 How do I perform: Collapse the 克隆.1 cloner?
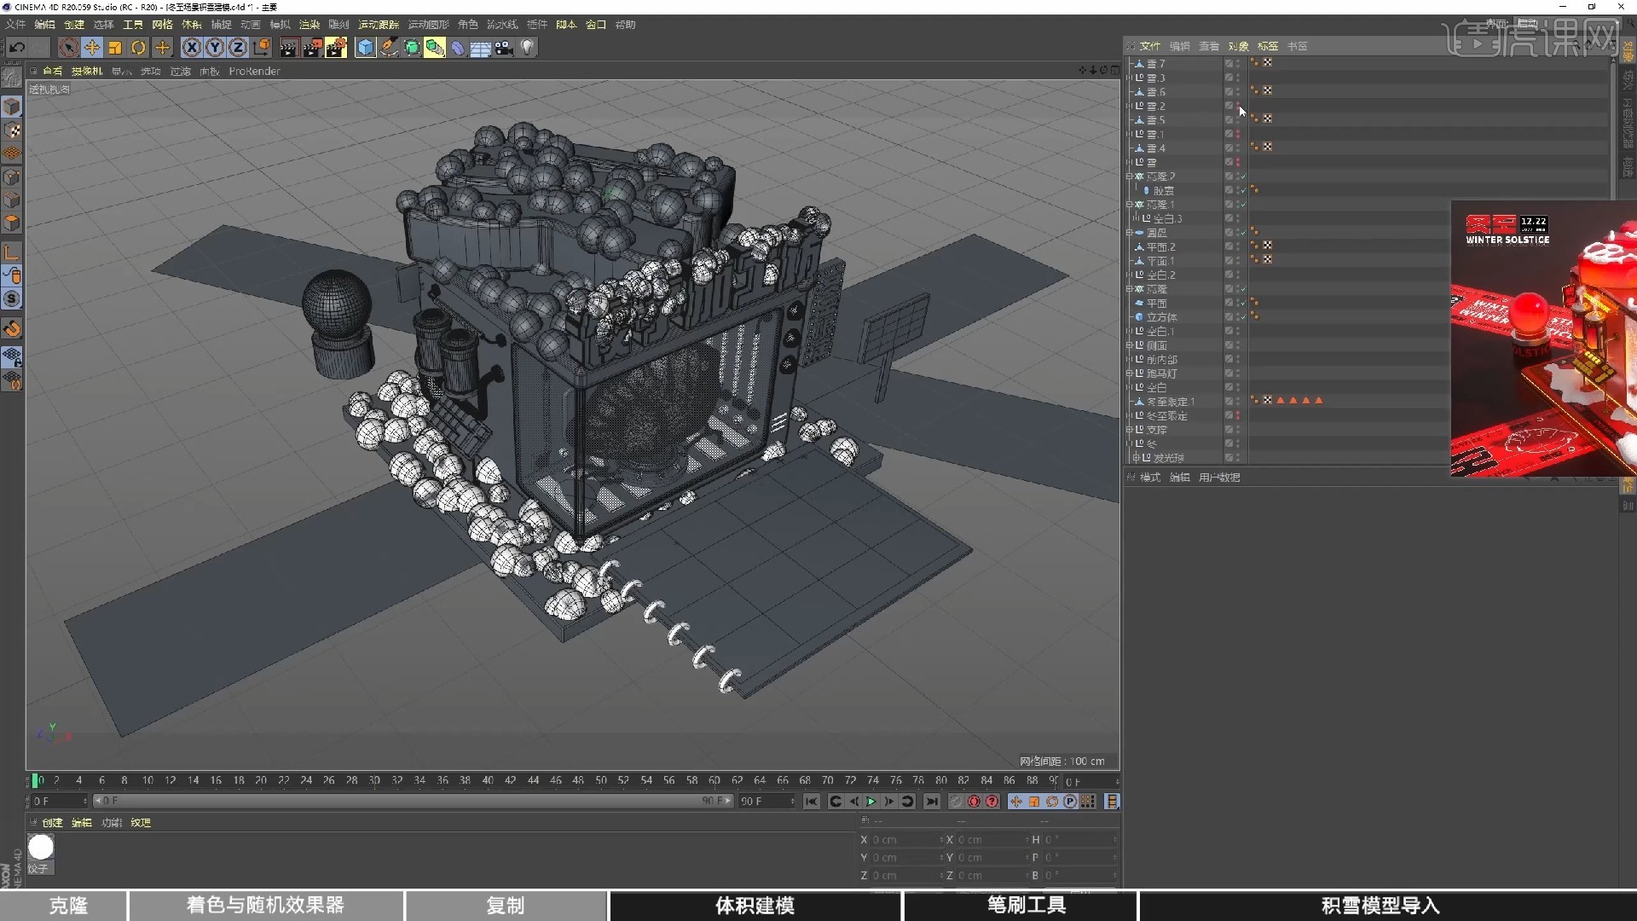coord(1130,205)
